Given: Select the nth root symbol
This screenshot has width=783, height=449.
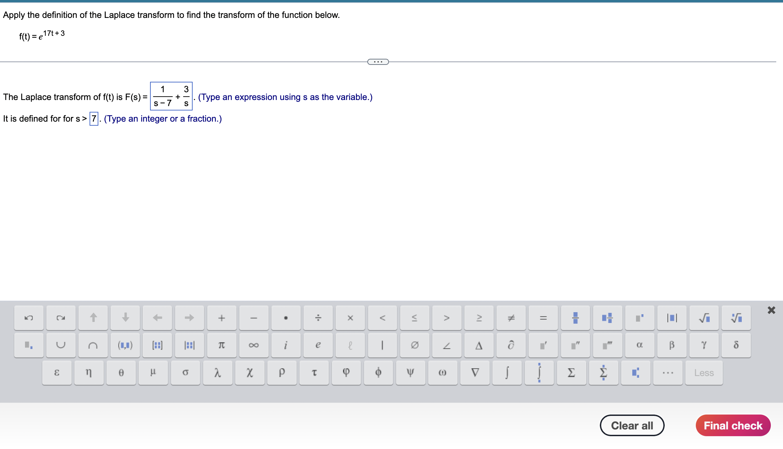Looking at the screenshot, I should tap(737, 318).
